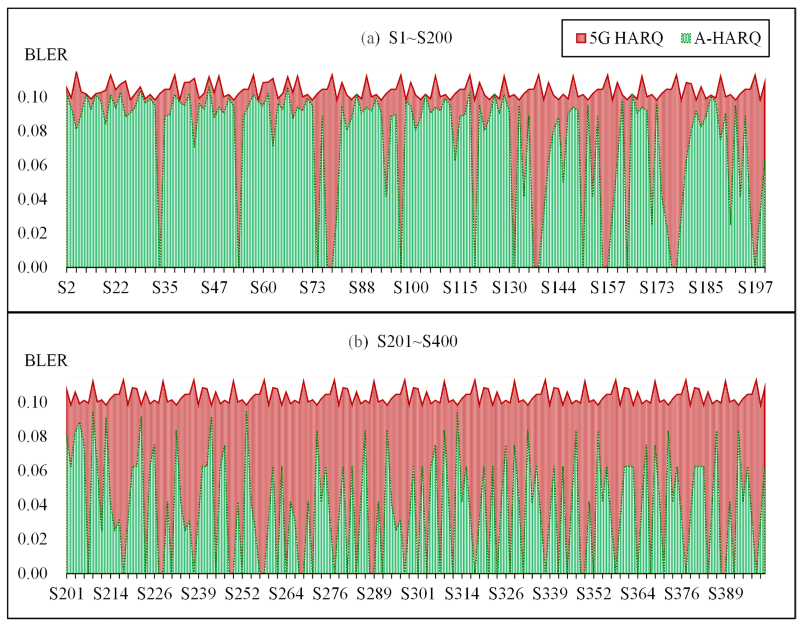Click the S60 x-axis label

(263, 288)
